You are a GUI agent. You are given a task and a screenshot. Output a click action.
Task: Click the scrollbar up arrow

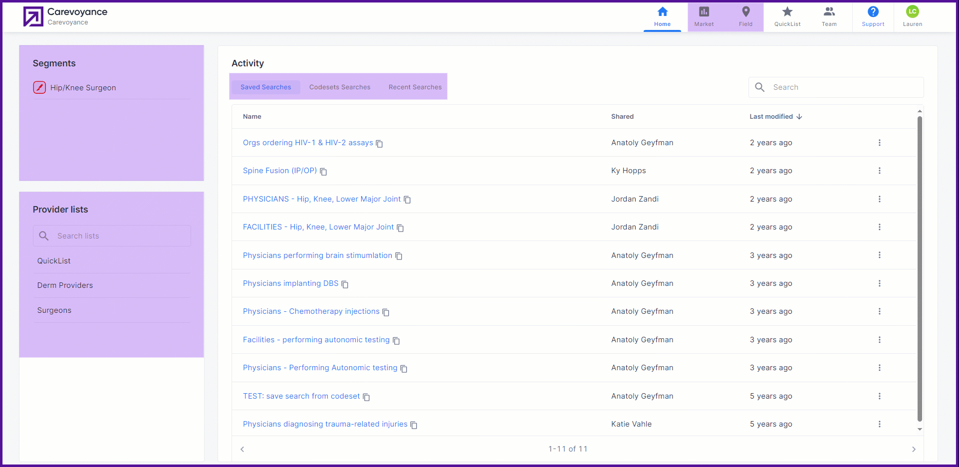point(920,111)
